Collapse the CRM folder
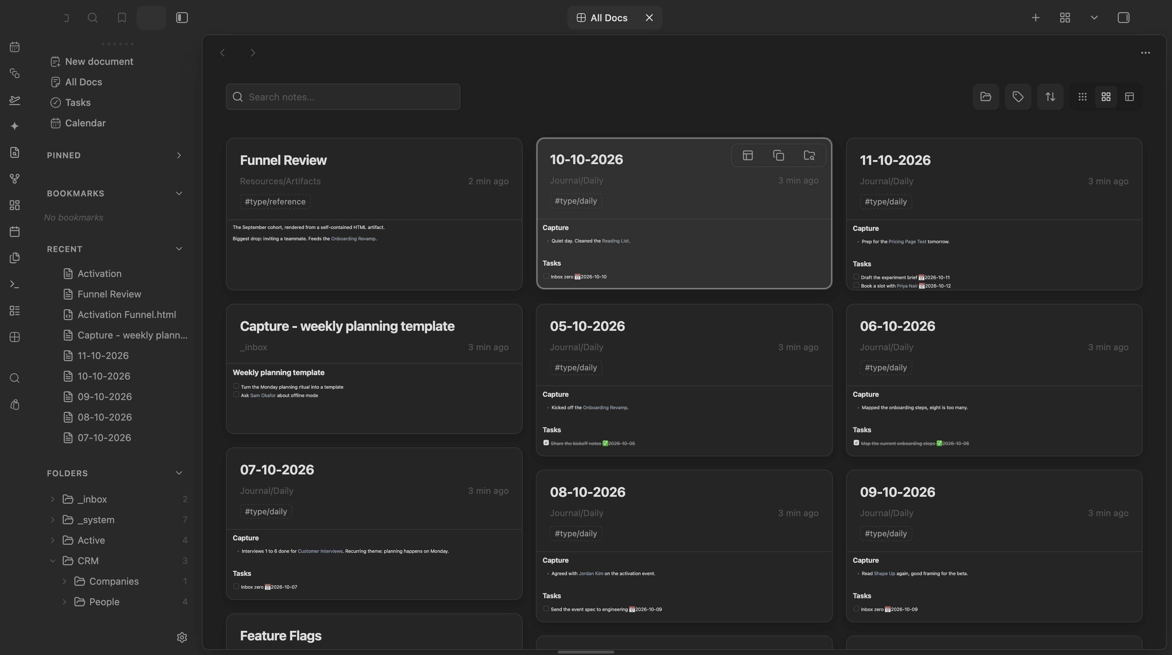Viewport: 1172px width, 655px height. 52,561
